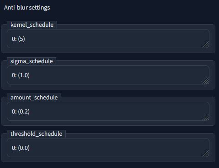Click the "0: (0.2)" amount value text
The height and width of the screenshot is (168, 219).
(21, 112)
